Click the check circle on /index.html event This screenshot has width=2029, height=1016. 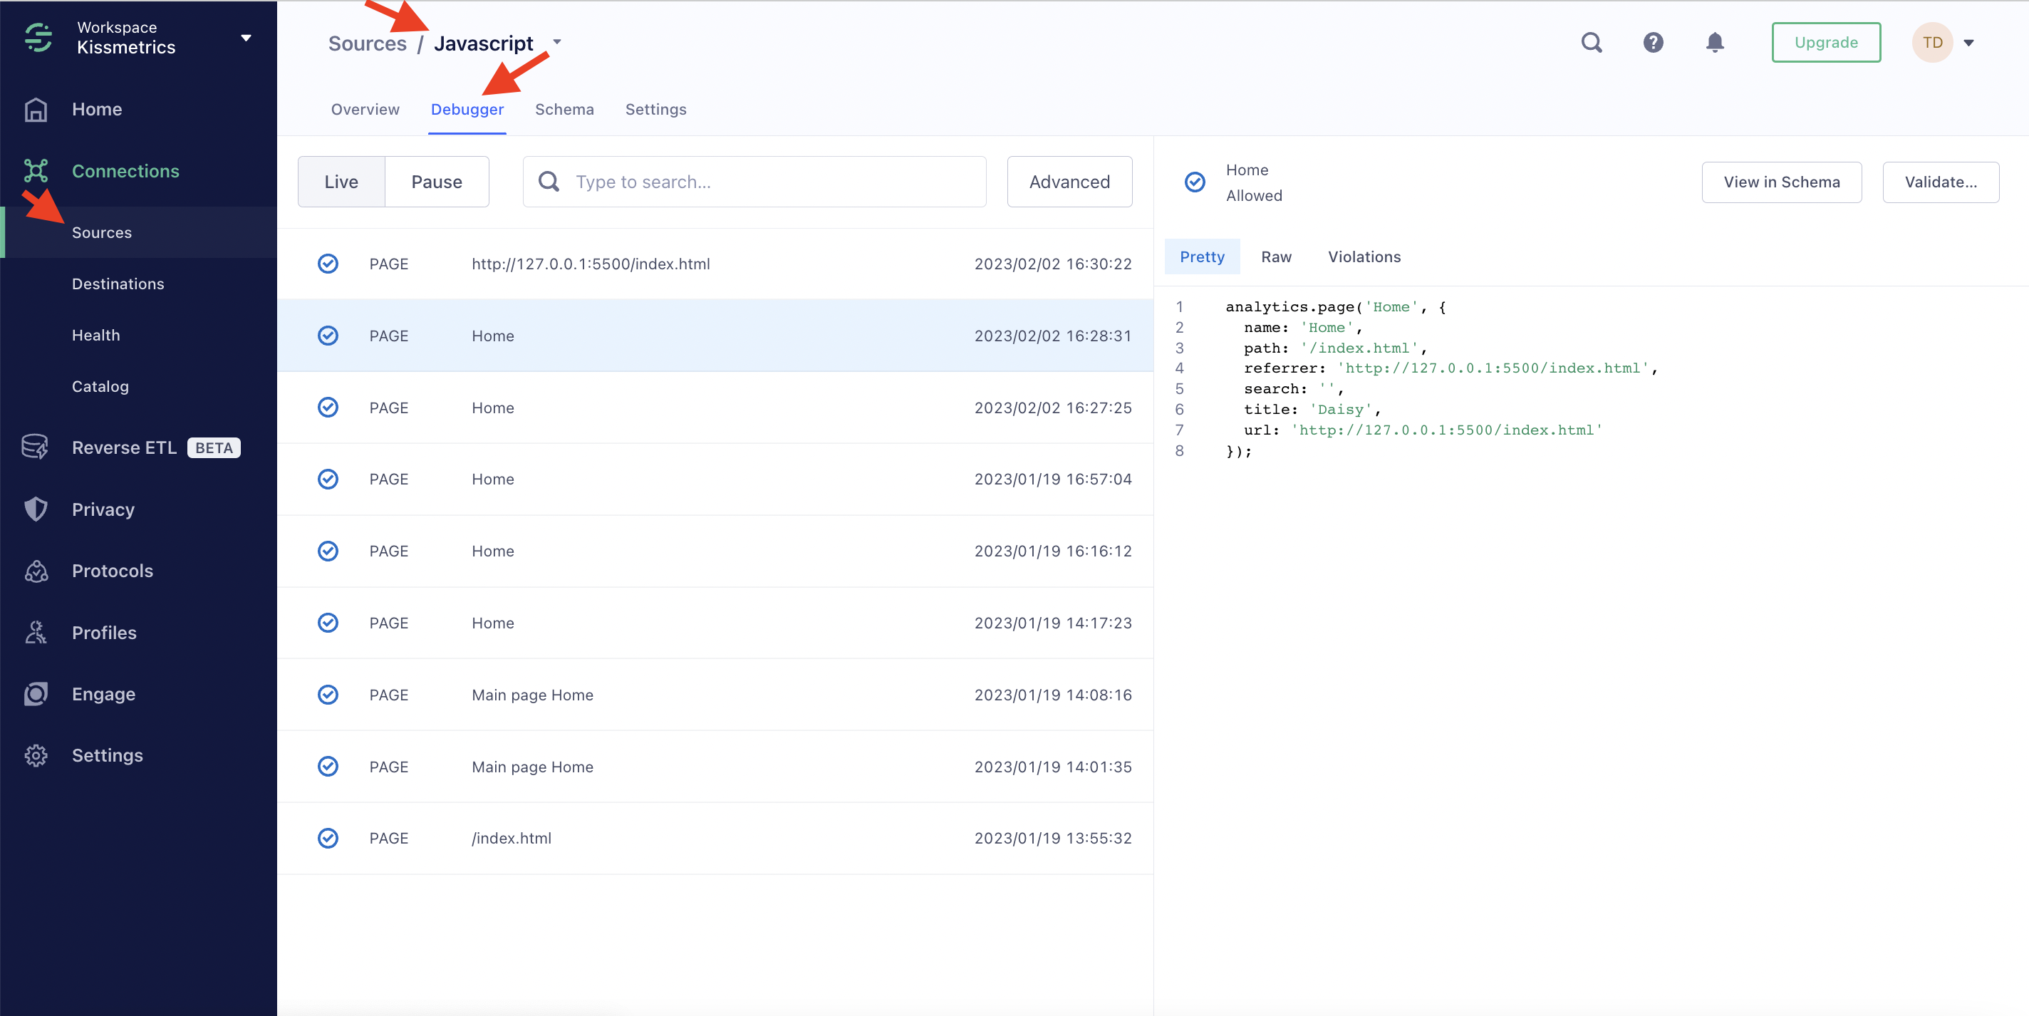(x=328, y=838)
